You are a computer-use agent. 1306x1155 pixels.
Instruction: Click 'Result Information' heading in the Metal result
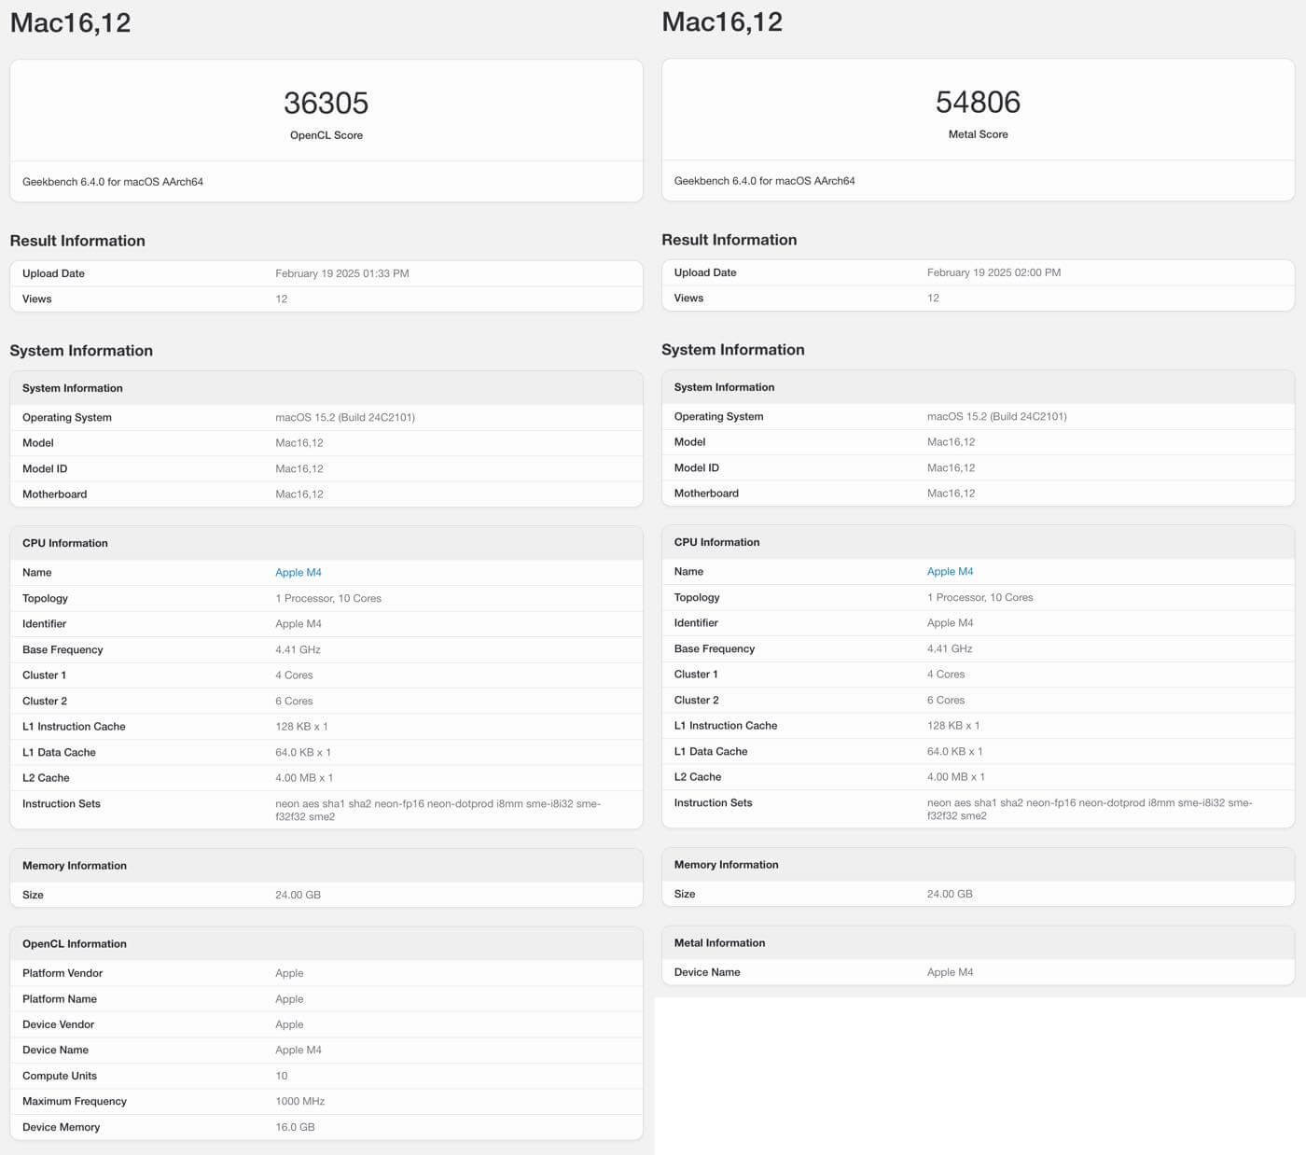coord(729,240)
